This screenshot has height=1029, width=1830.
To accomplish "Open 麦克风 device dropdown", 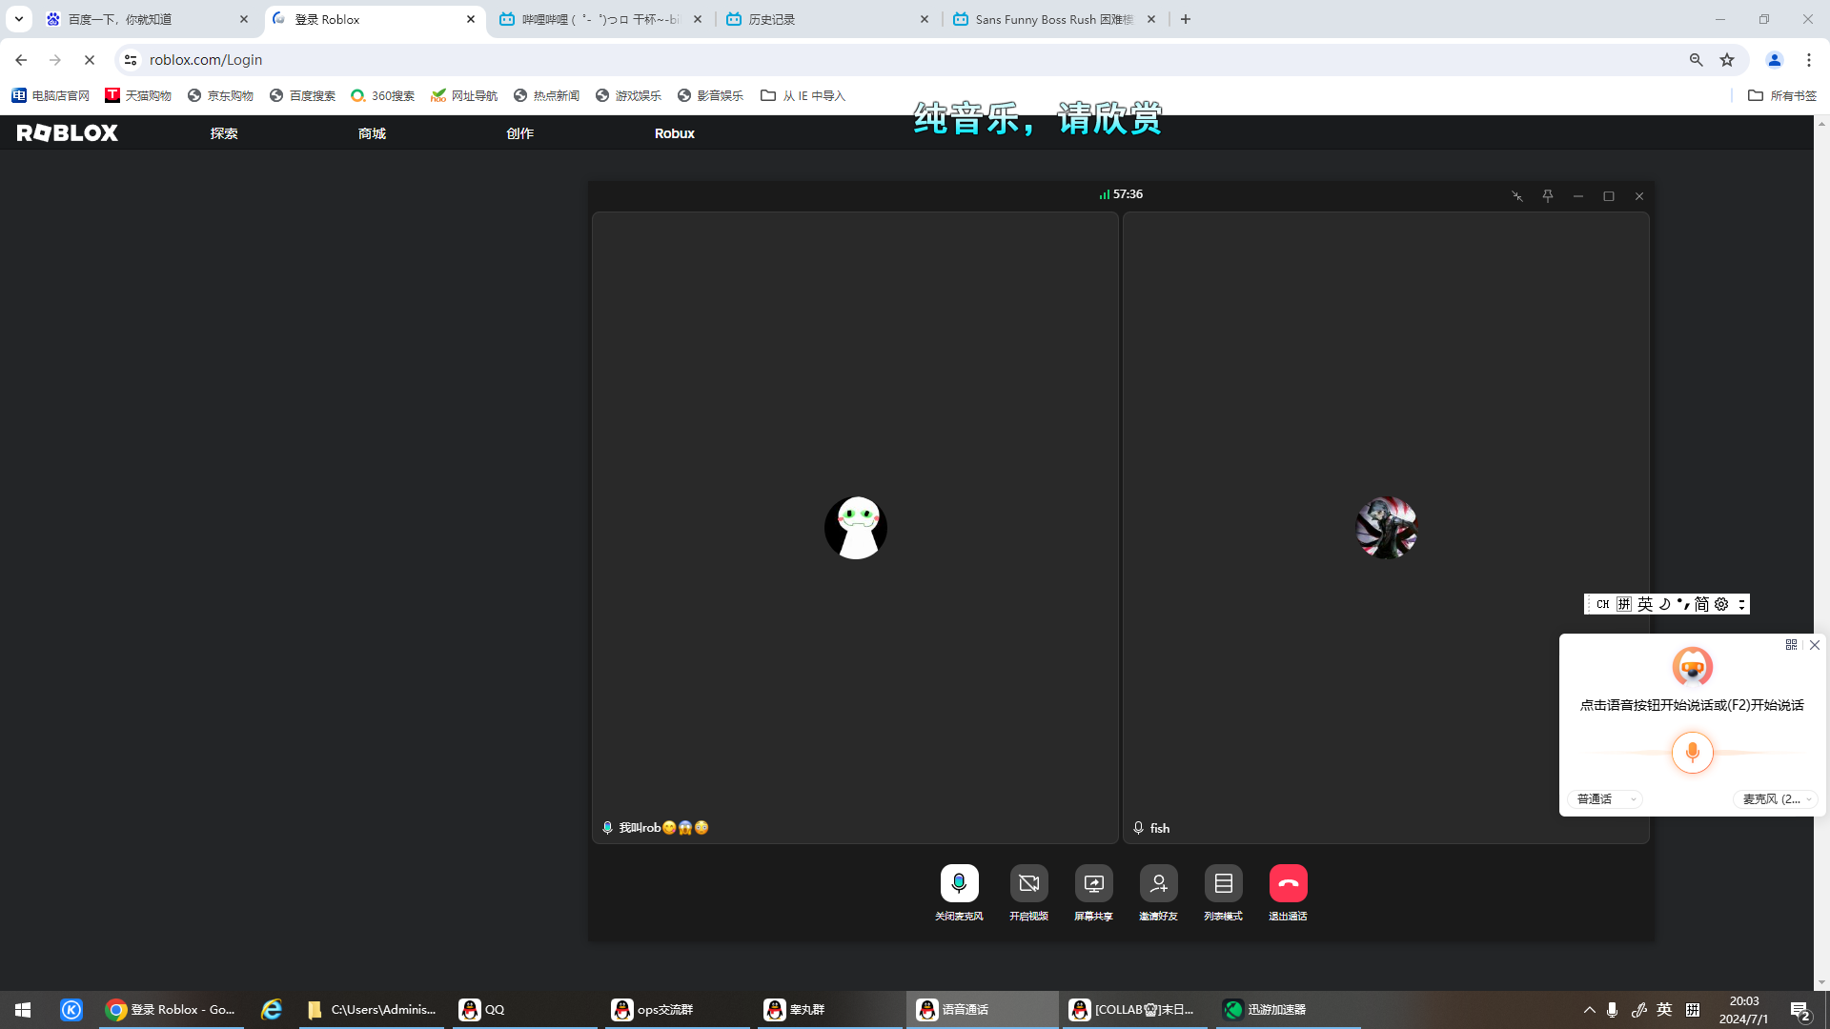I will [1777, 799].
